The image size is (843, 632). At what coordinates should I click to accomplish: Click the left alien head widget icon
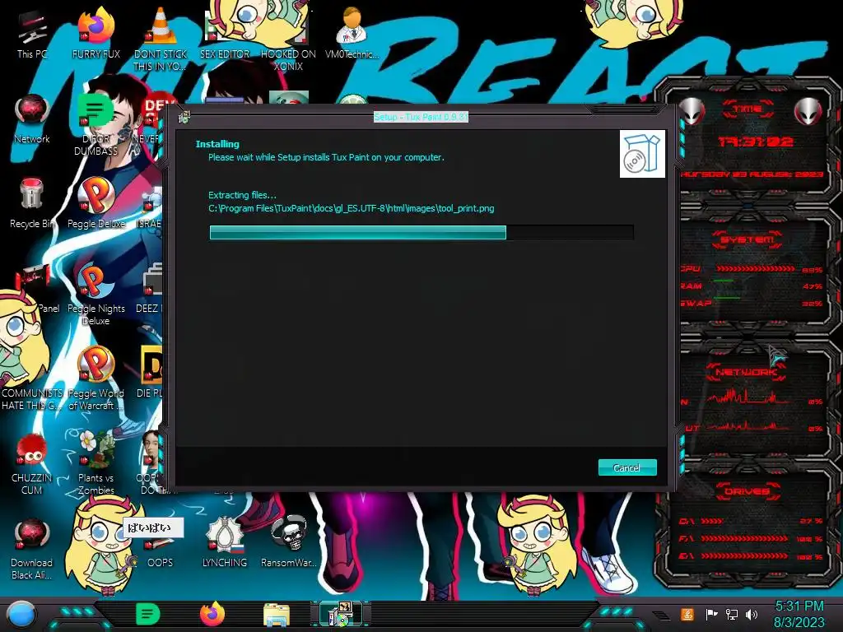click(692, 111)
